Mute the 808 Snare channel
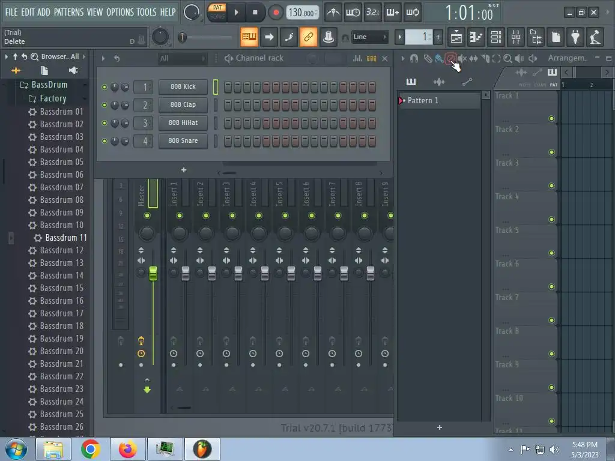Image resolution: width=615 pixels, height=461 pixels. [x=105, y=141]
